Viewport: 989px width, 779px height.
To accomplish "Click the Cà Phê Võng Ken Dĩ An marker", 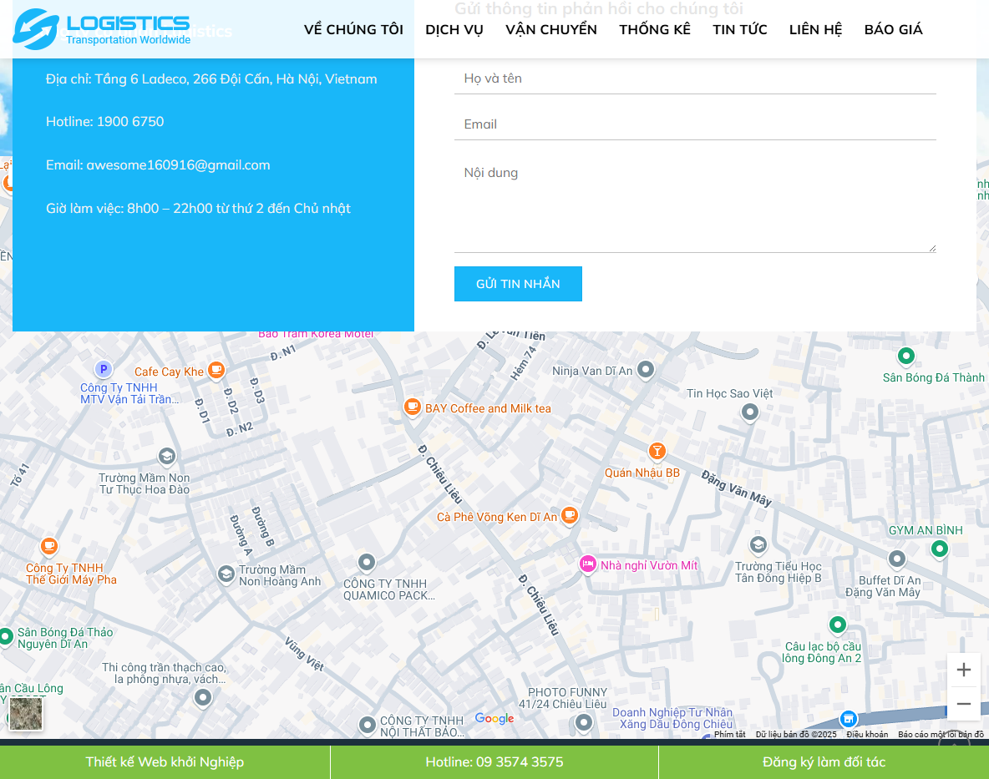I will 570,515.
